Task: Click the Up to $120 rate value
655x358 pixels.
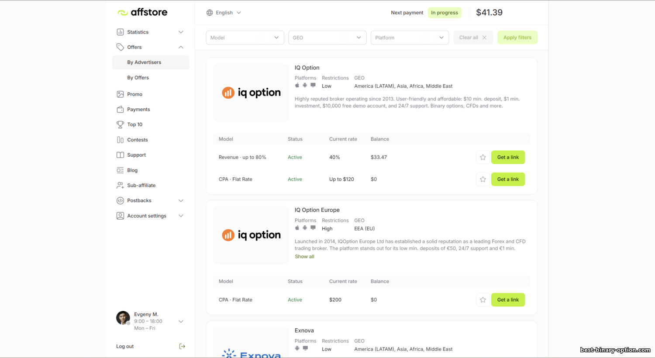Action: tap(341, 179)
